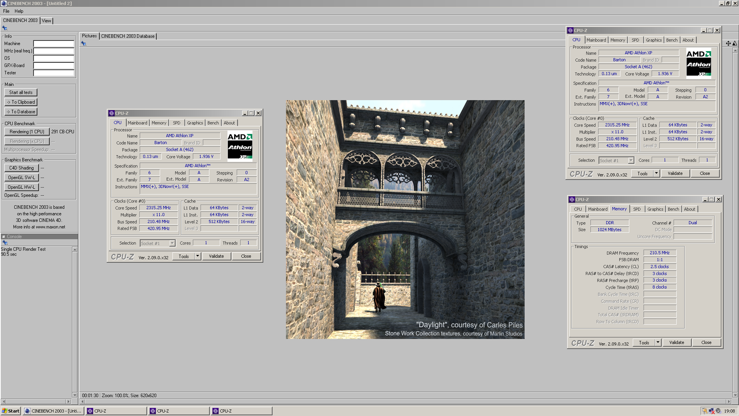Click the To Clipboard button
The width and height of the screenshot is (739, 416).
(21, 102)
